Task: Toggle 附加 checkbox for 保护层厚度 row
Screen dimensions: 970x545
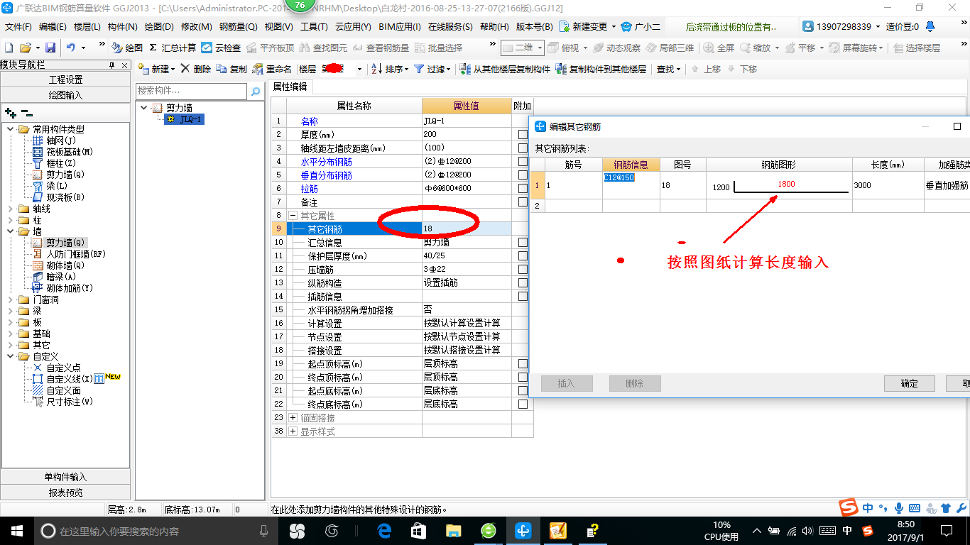Action: click(x=523, y=255)
